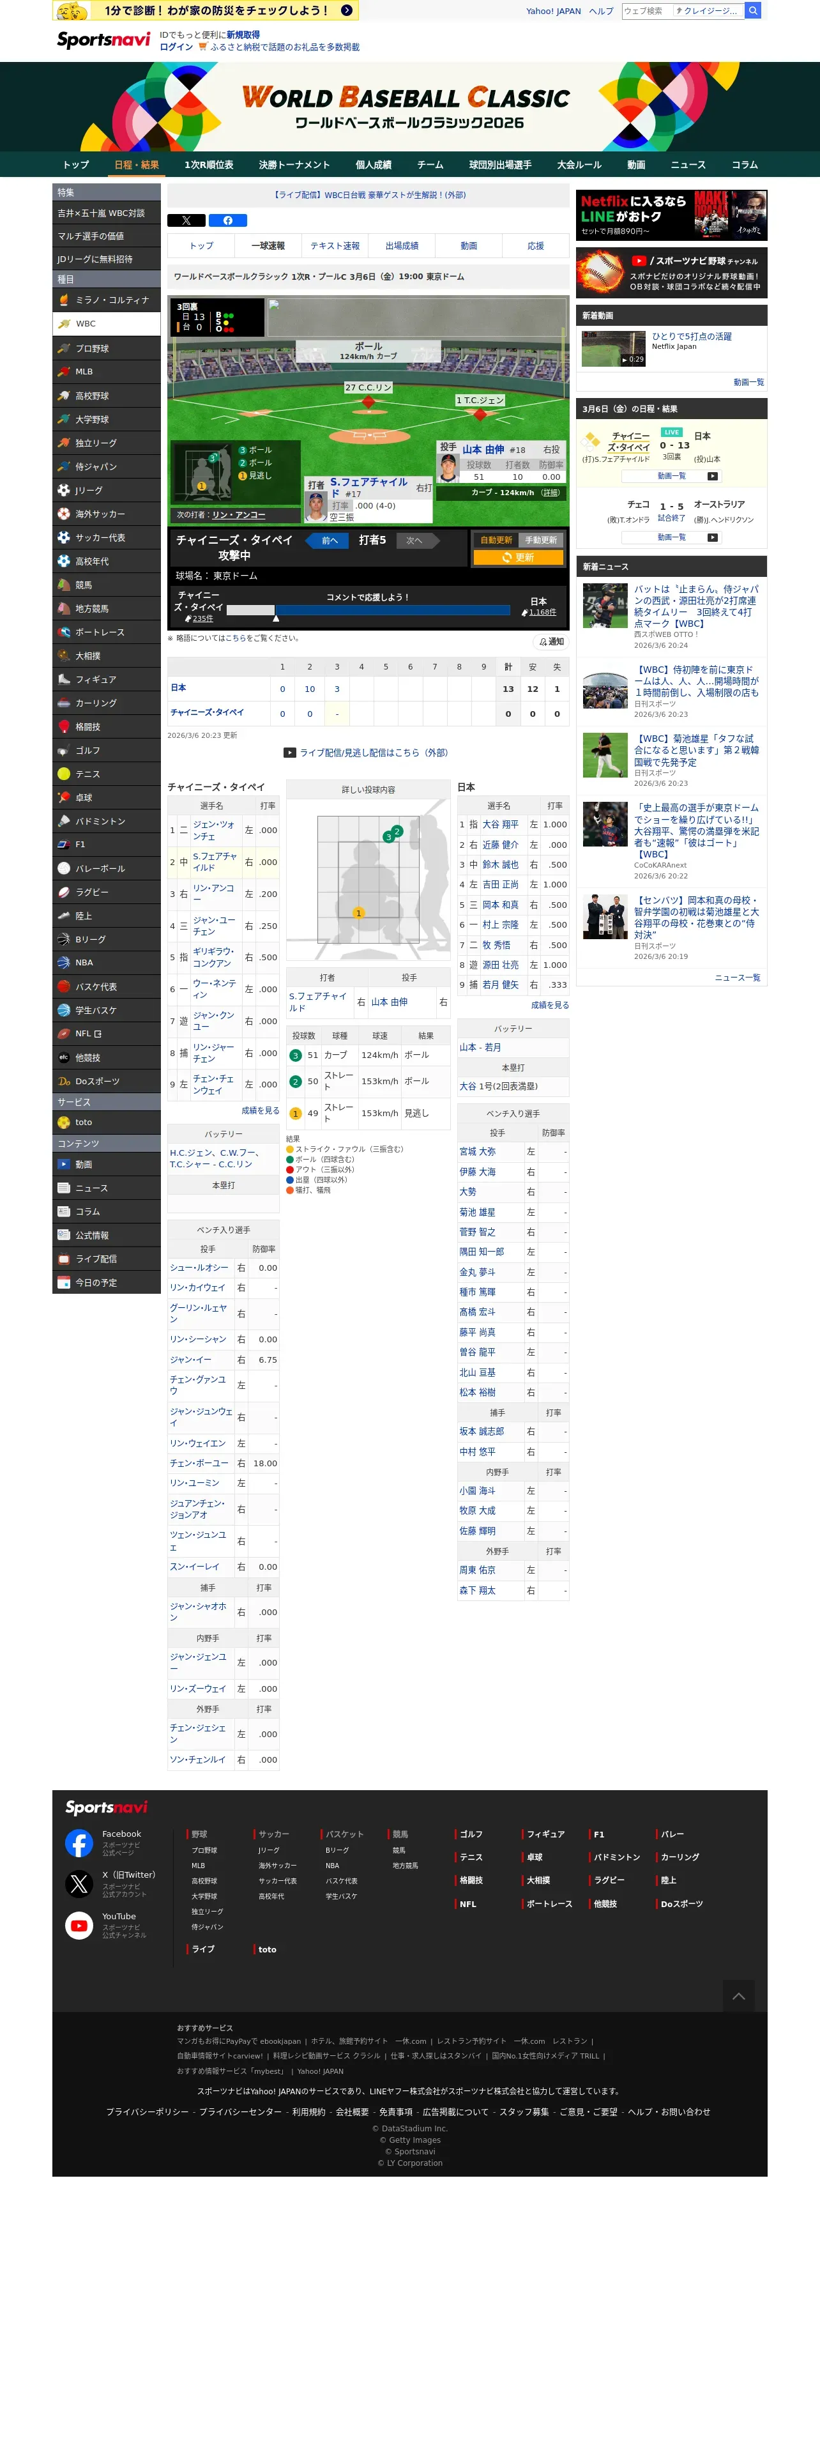Open 侍ジャパン sidebar item
The width and height of the screenshot is (820, 2461).
106,466
